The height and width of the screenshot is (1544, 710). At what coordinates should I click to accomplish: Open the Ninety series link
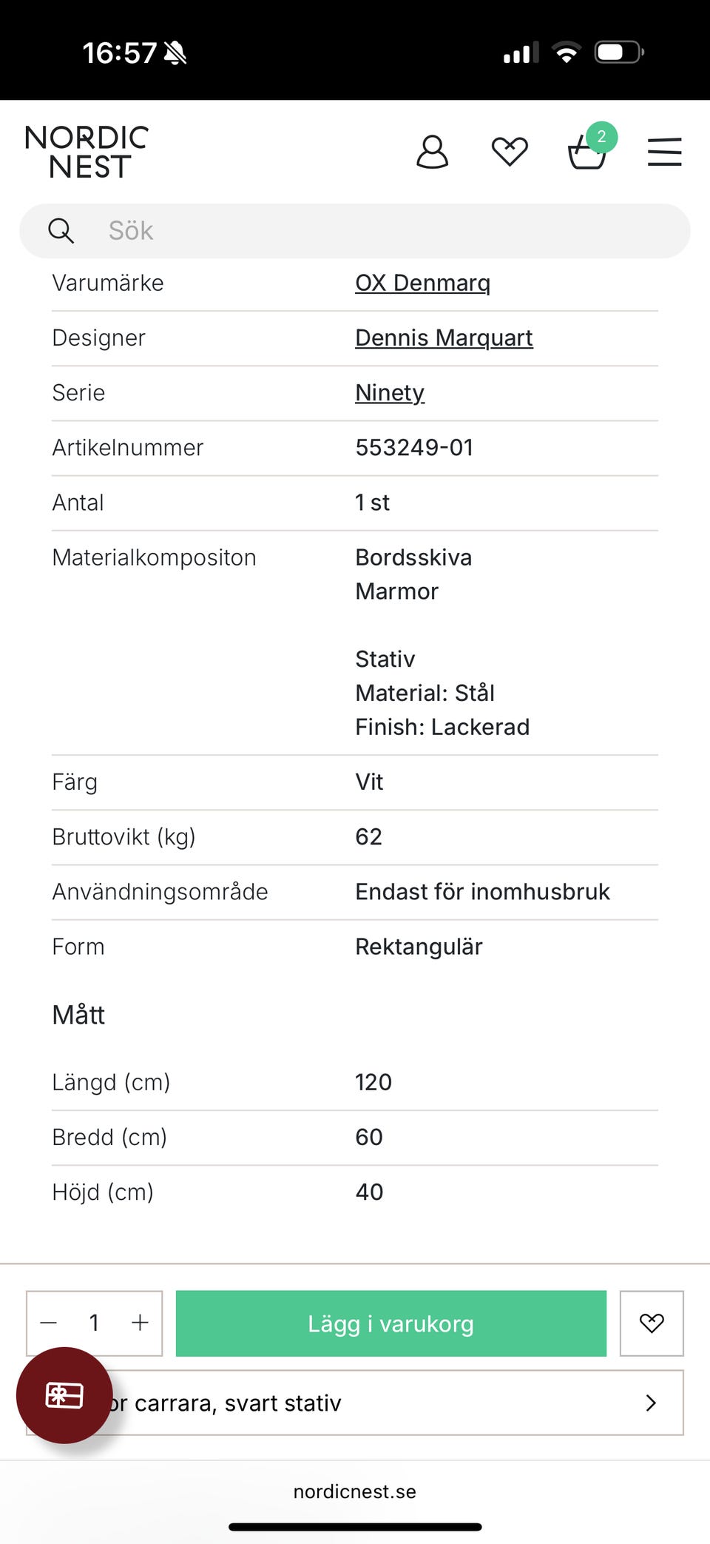390,392
